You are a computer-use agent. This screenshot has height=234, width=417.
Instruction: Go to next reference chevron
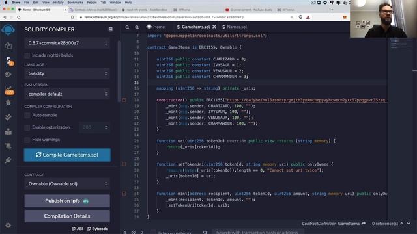coord(409,224)
